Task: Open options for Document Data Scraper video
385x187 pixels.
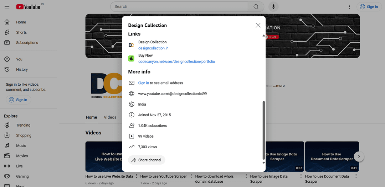Action: tap(356, 176)
